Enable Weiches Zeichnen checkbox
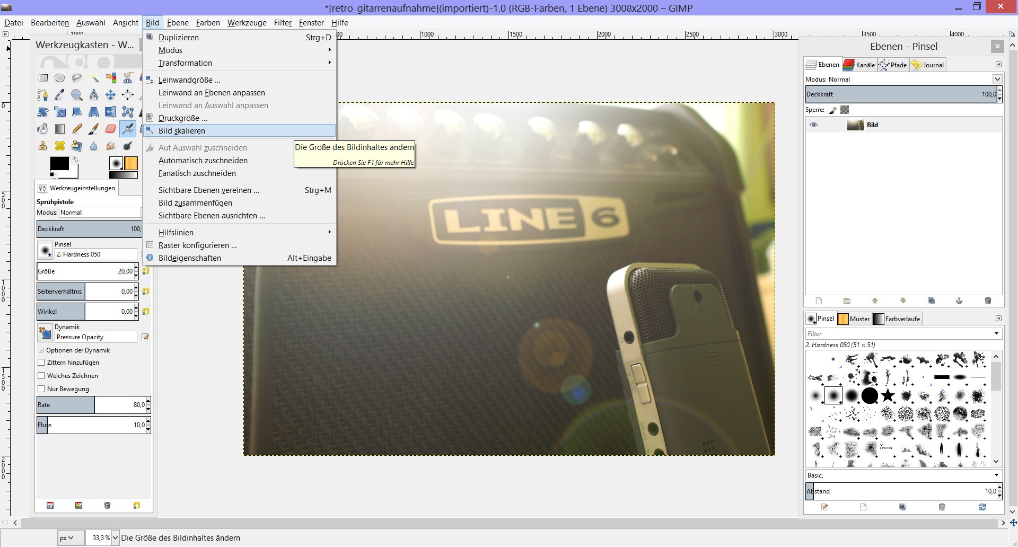The width and height of the screenshot is (1018, 547). click(x=41, y=376)
